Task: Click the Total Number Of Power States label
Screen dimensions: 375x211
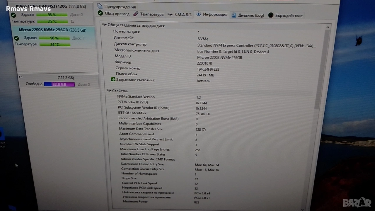Action: click(x=143, y=154)
